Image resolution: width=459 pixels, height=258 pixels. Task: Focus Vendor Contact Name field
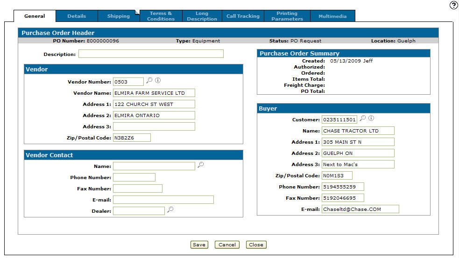coord(154,166)
